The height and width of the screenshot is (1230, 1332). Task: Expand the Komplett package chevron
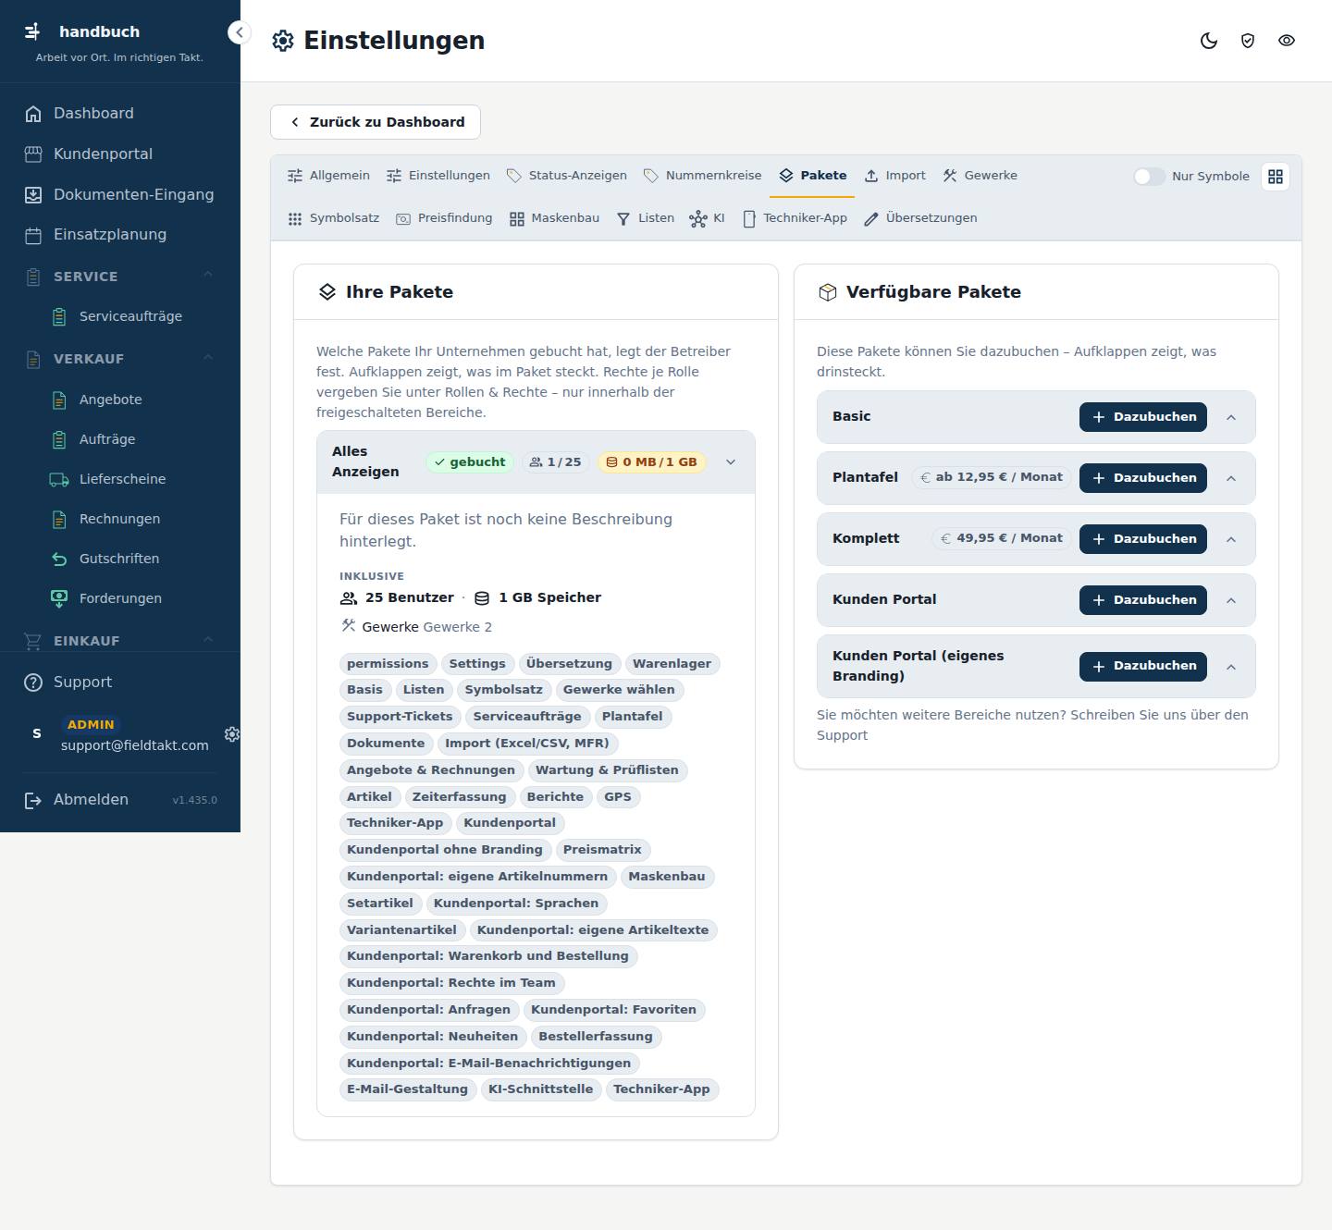[x=1231, y=539]
